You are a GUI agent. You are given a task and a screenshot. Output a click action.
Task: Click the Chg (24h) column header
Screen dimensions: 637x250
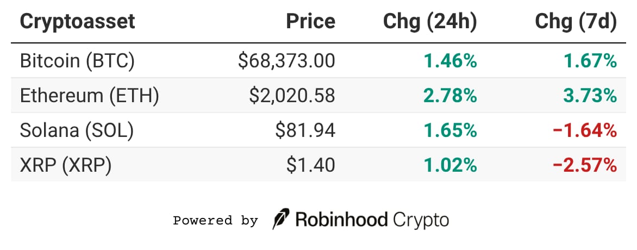pyautogui.click(x=430, y=22)
